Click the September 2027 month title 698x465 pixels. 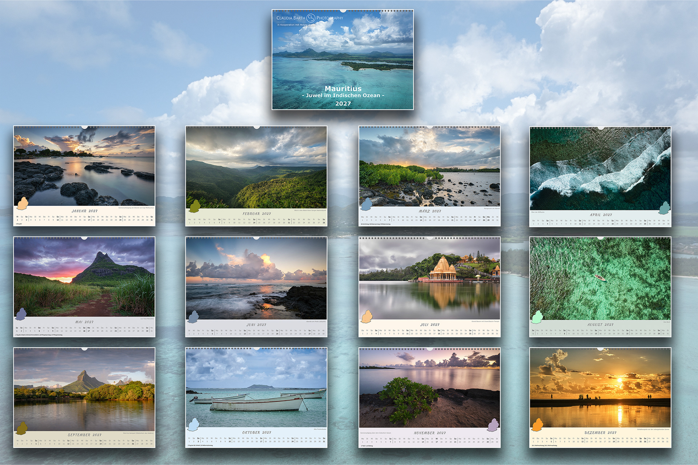[x=84, y=435]
